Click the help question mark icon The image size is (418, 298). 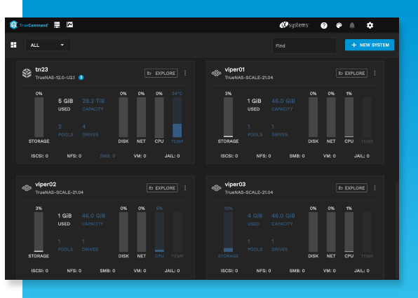coord(324,25)
